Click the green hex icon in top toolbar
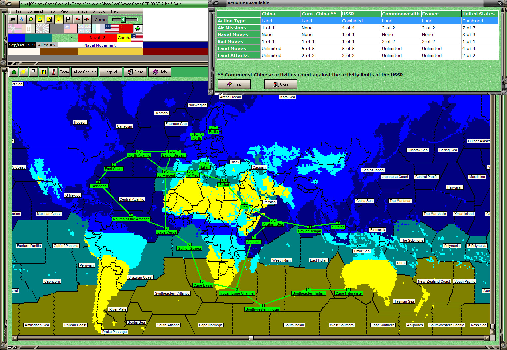 31,19
